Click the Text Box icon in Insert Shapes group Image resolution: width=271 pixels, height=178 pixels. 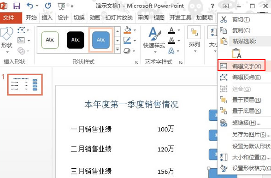click(x=21, y=41)
